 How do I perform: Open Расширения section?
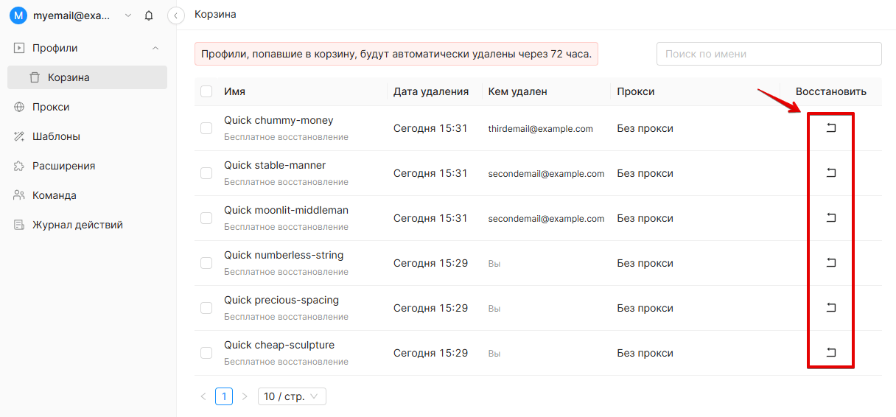tap(88, 166)
